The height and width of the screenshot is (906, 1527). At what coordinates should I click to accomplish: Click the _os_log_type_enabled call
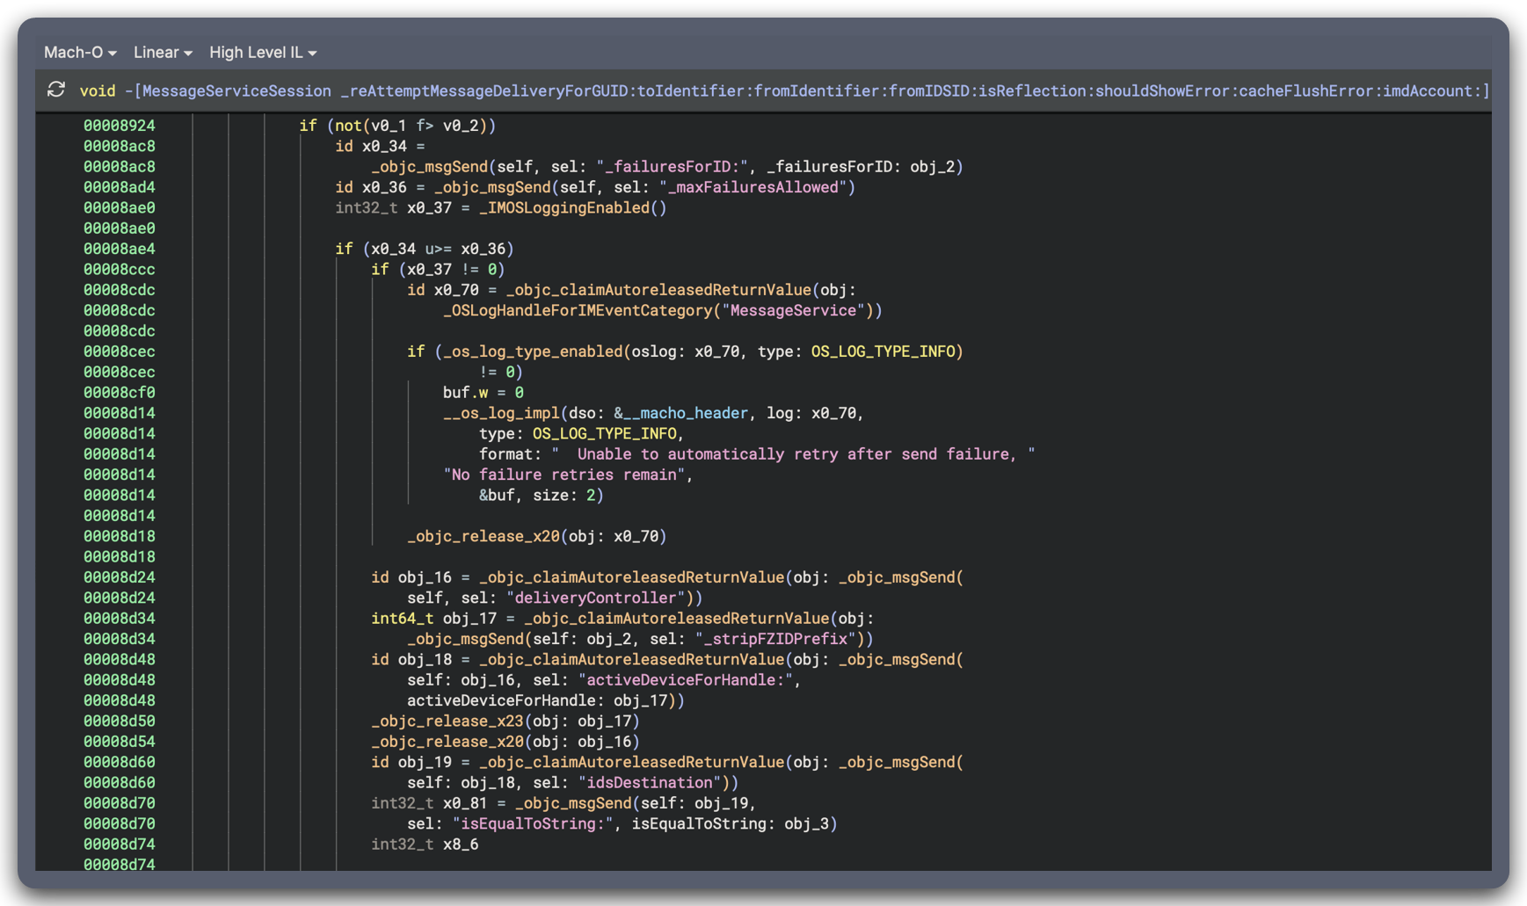532,352
